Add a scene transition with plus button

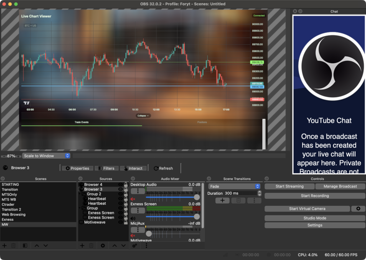tap(222, 201)
